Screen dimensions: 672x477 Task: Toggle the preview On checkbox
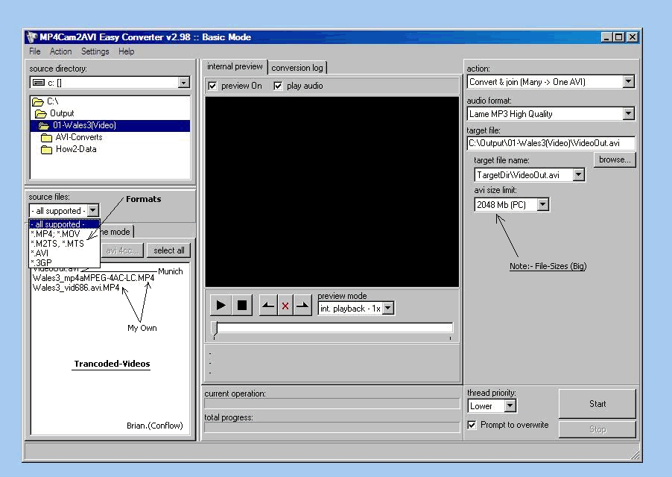click(x=212, y=86)
